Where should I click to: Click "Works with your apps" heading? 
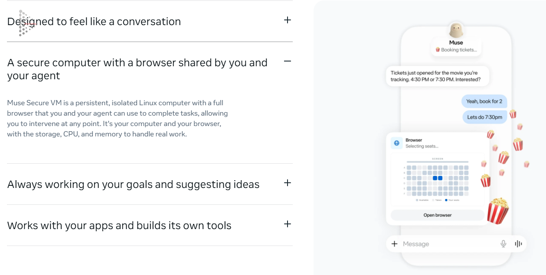tap(119, 225)
